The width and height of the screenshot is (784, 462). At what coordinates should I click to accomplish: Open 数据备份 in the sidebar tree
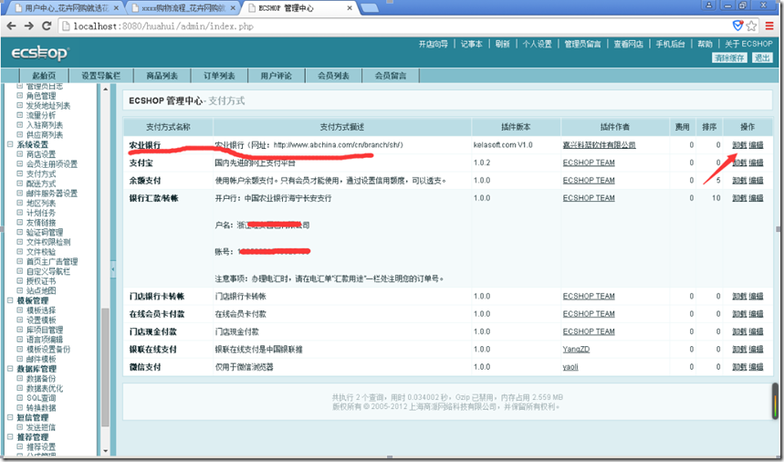[41, 379]
